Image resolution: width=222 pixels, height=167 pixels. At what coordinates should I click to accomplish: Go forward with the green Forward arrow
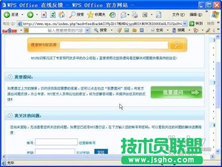(30, 15)
